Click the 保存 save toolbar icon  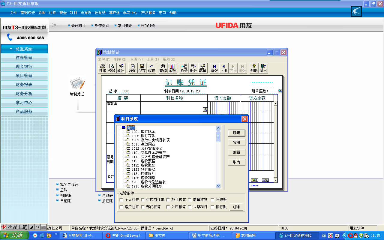click(142, 68)
